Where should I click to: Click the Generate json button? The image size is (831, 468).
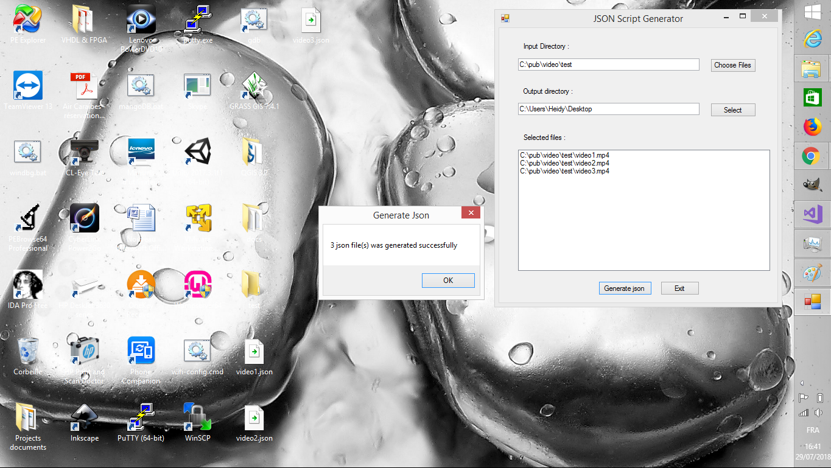coord(625,288)
